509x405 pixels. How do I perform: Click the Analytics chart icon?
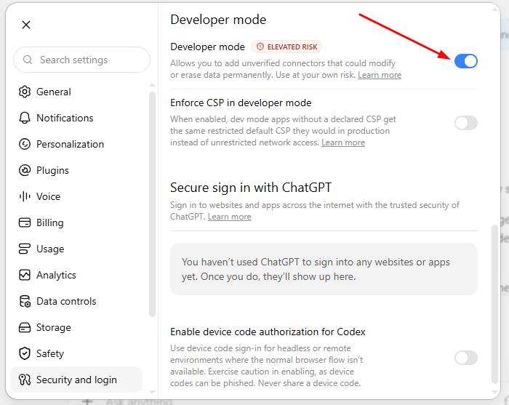click(x=25, y=275)
